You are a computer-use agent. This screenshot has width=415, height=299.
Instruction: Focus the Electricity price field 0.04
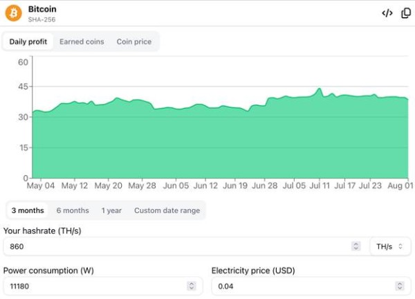coord(311,287)
